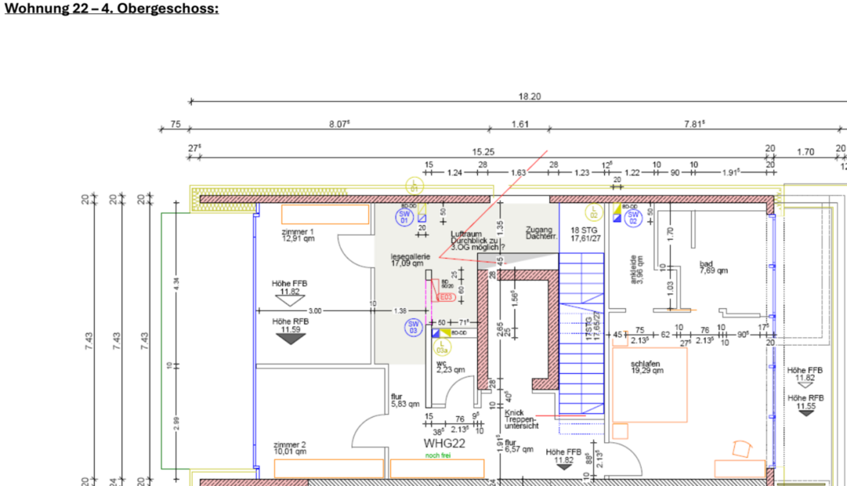Click the 'bad 7,69 qm' room label
The width and height of the screenshot is (847, 486).
pyautogui.click(x=713, y=267)
